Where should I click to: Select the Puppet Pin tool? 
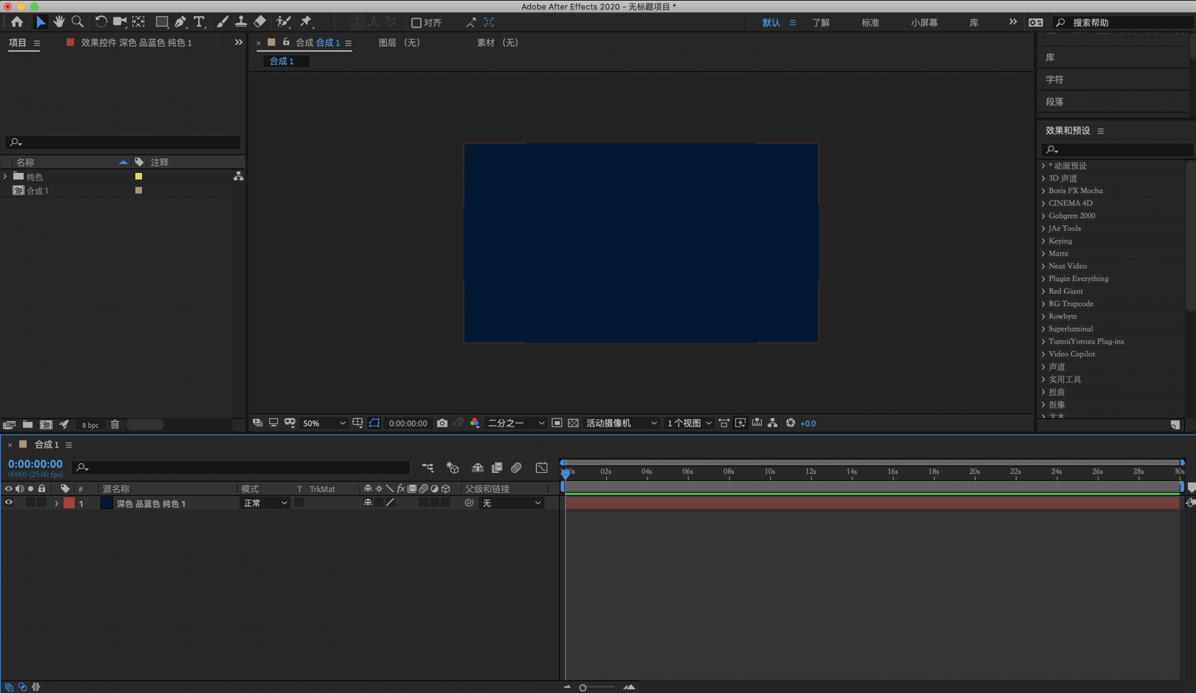[306, 22]
